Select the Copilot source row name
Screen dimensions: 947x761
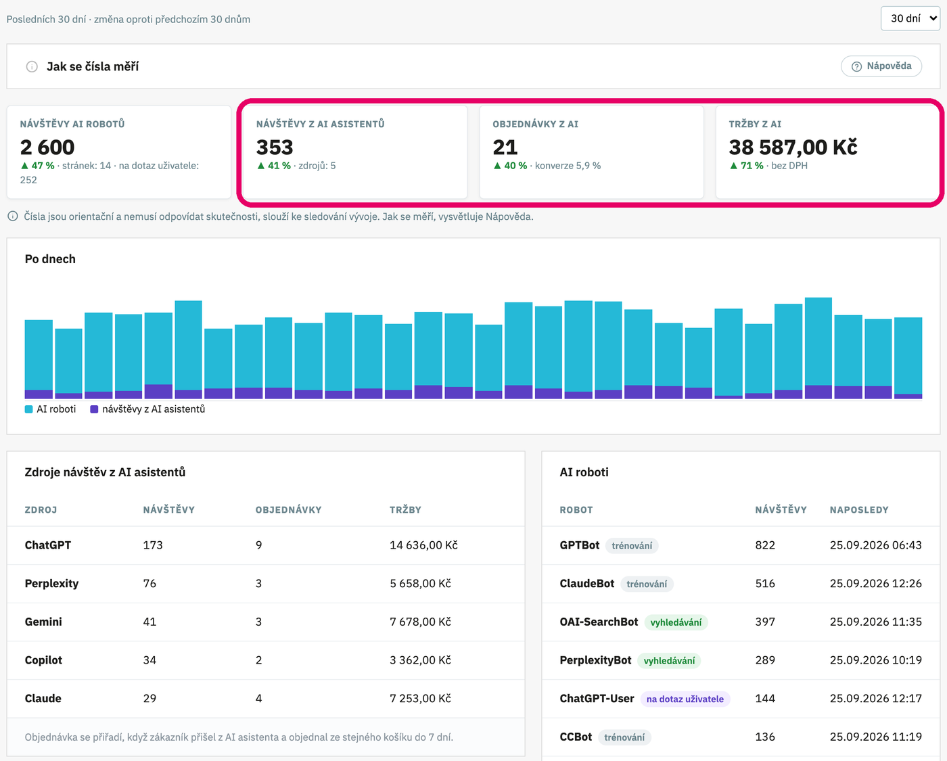click(x=43, y=660)
